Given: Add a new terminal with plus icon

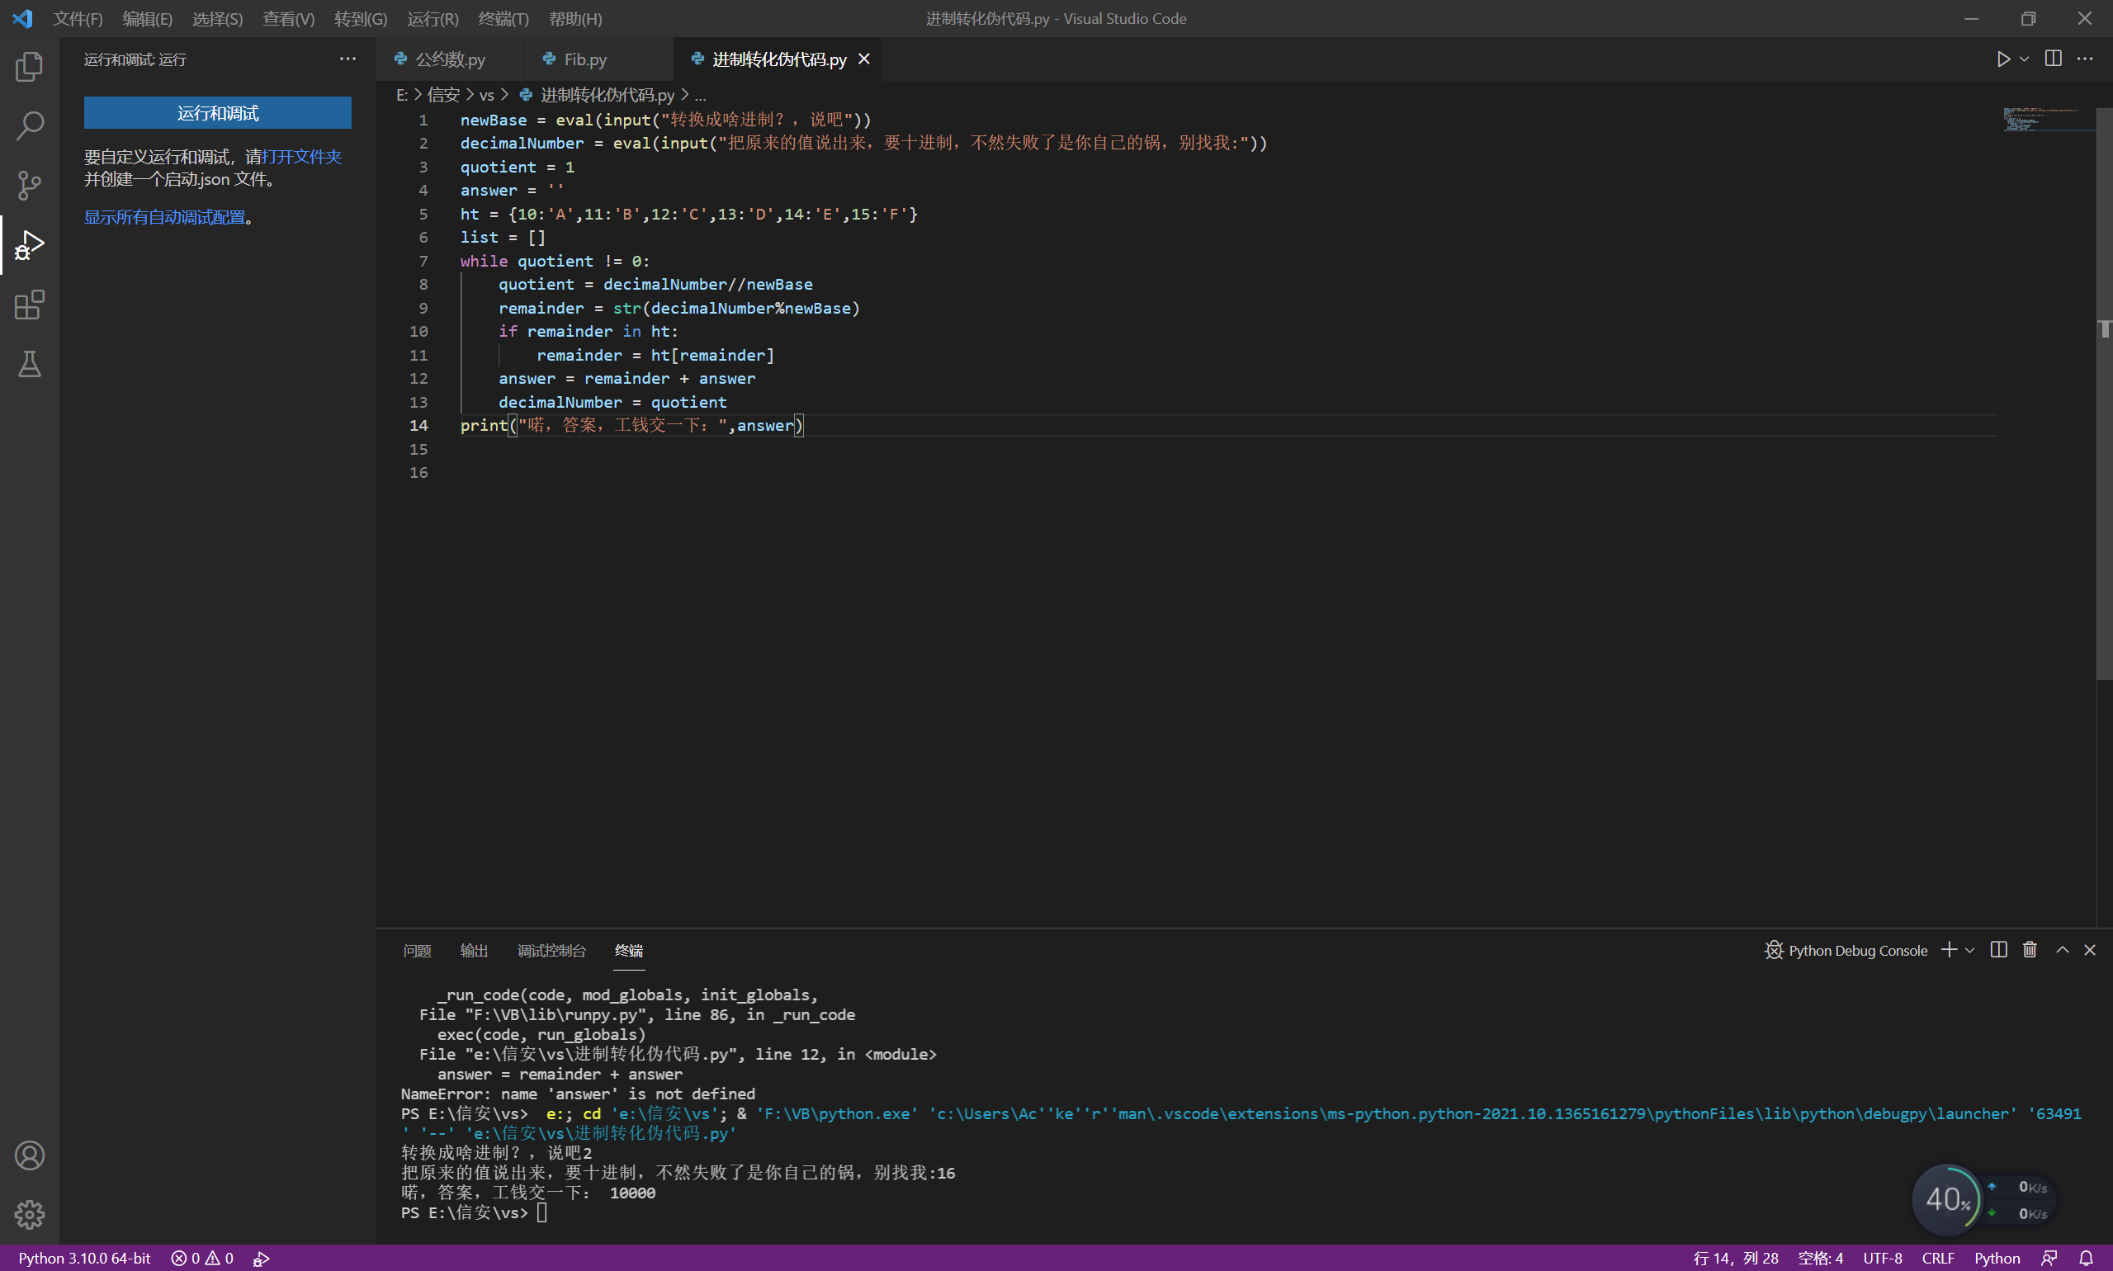Looking at the screenshot, I should tap(1950, 950).
